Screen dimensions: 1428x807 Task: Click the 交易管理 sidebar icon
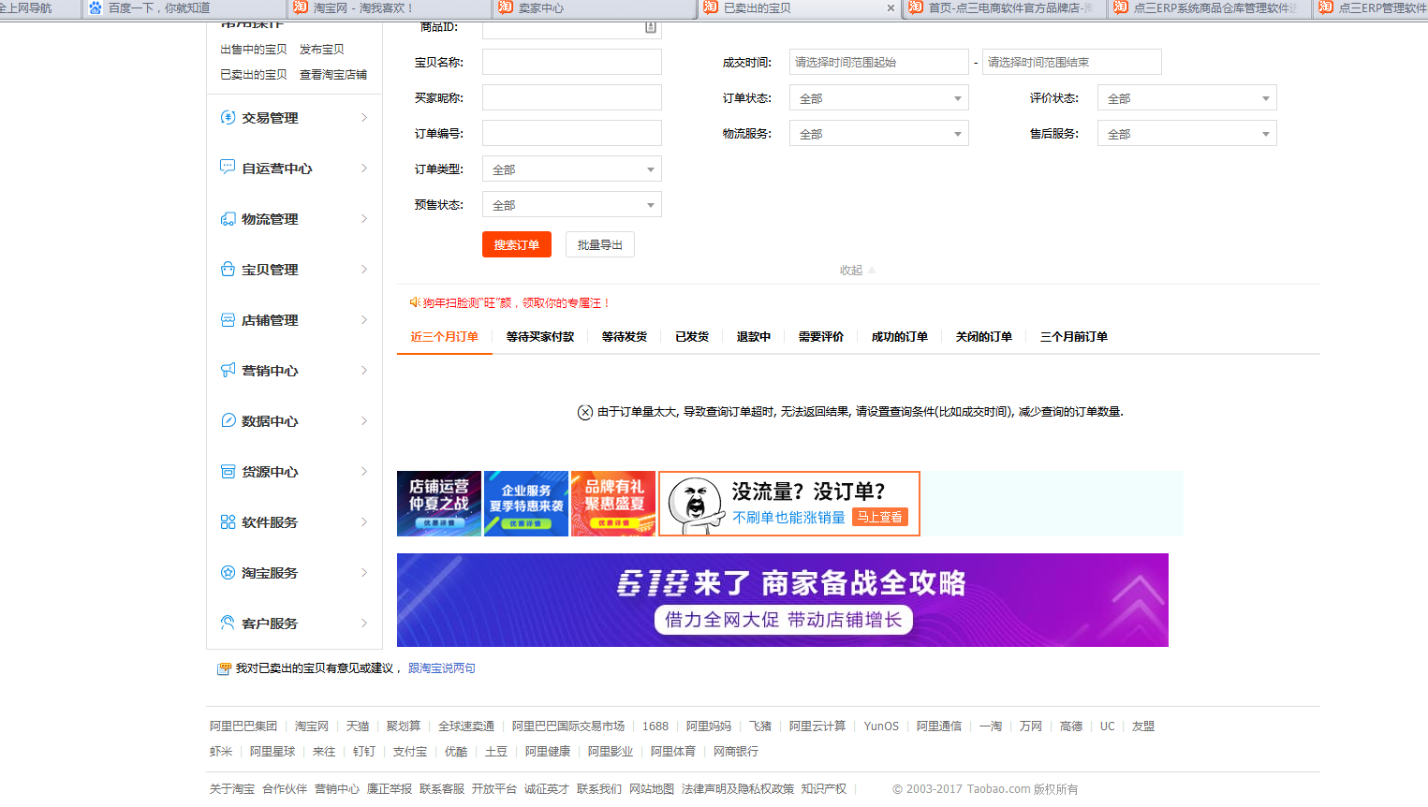(228, 117)
